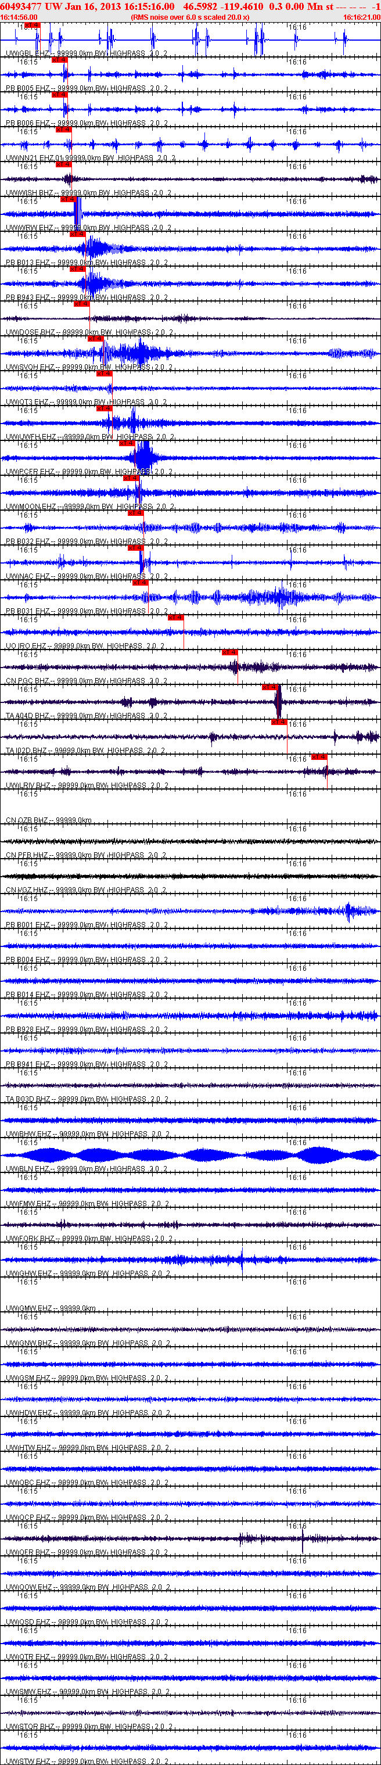
Task: Click the start time label 16:14:56.00
Action: [x=19, y=17]
